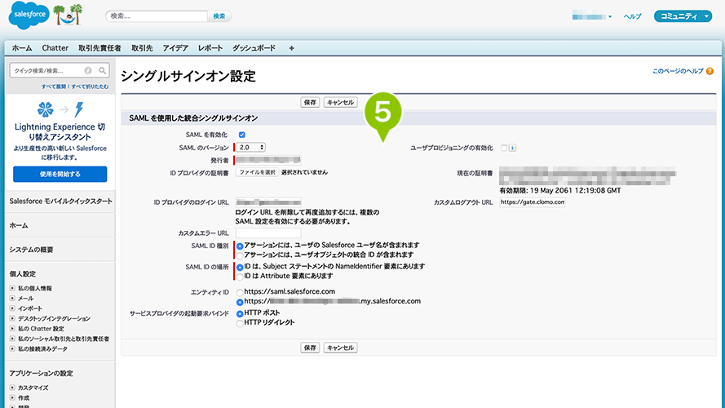
Task: Click the palm tree hammock seasonal logo
Action: (x=68, y=15)
